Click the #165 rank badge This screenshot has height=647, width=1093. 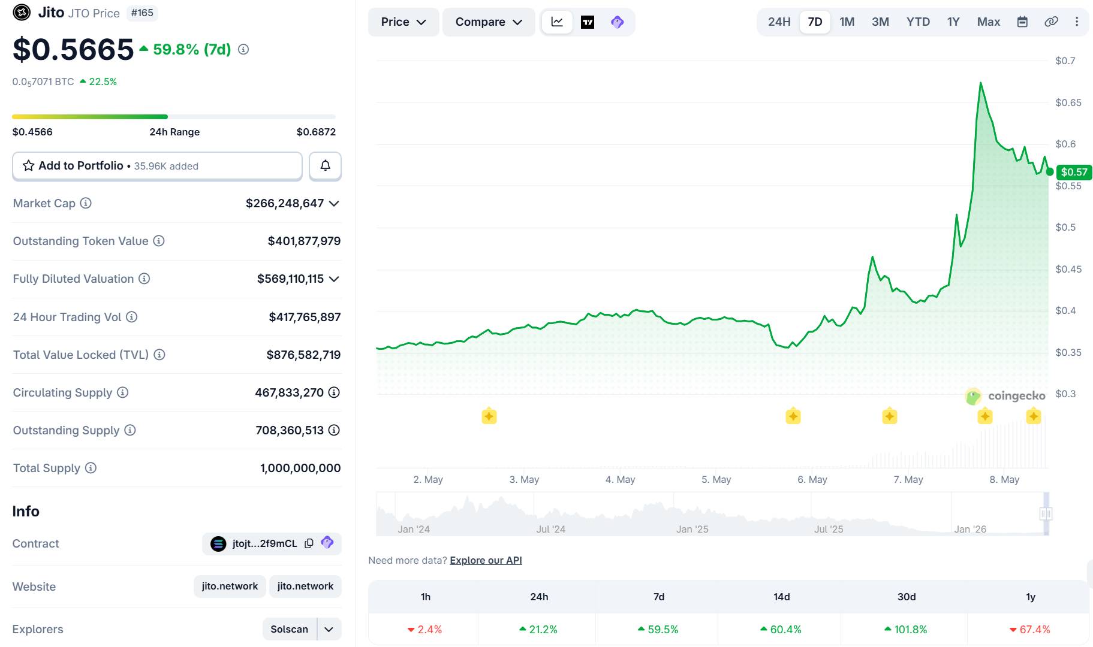142,13
